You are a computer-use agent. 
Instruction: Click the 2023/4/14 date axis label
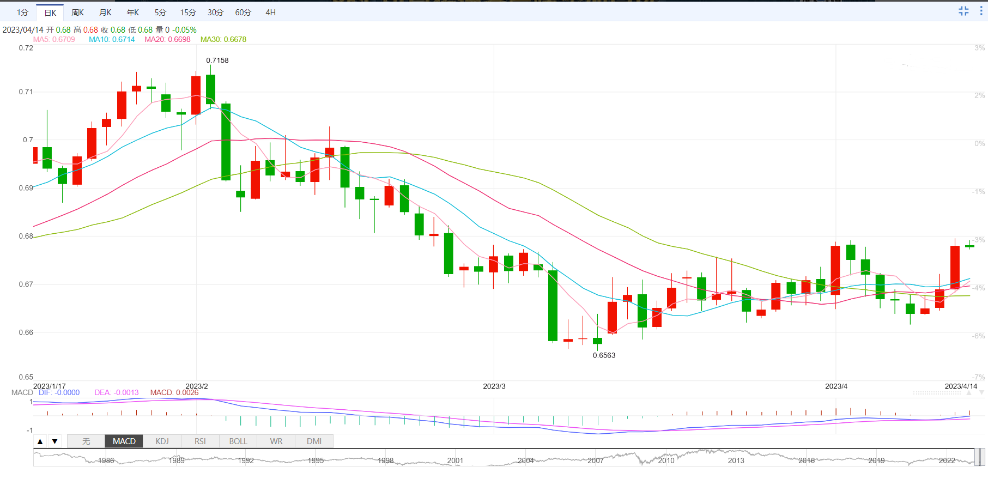(961, 386)
